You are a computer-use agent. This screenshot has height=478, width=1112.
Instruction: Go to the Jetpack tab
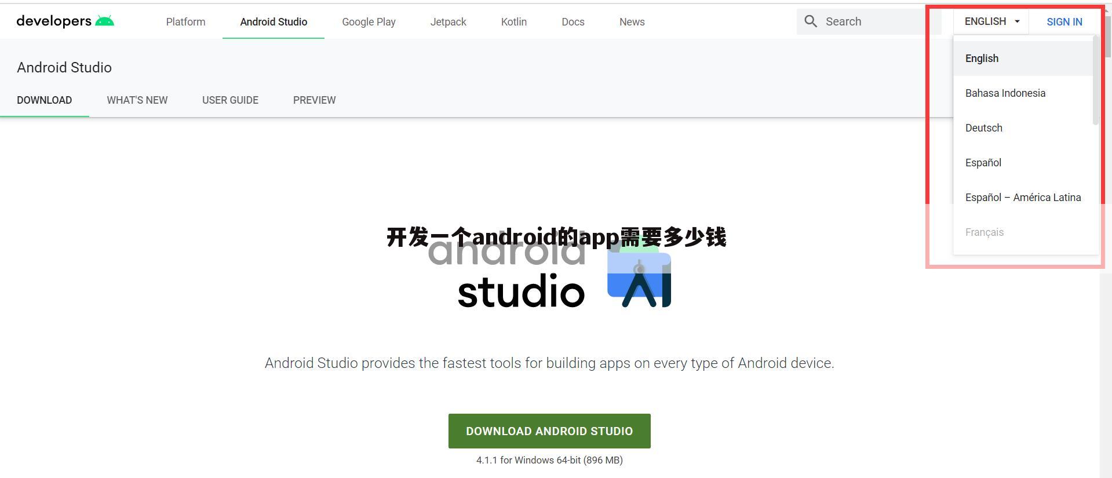tap(448, 21)
